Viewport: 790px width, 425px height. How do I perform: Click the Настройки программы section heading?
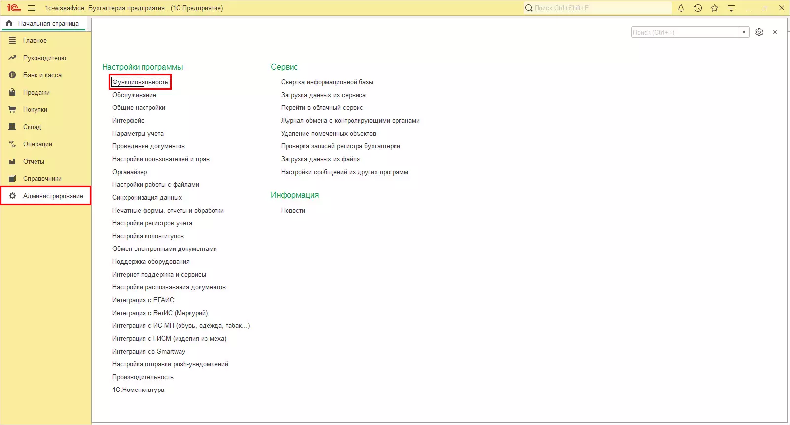point(143,67)
